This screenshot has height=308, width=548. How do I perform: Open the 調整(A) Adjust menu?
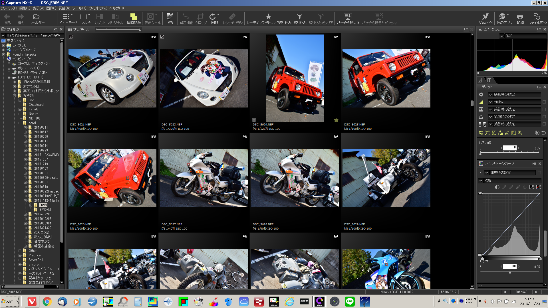[64, 8]
